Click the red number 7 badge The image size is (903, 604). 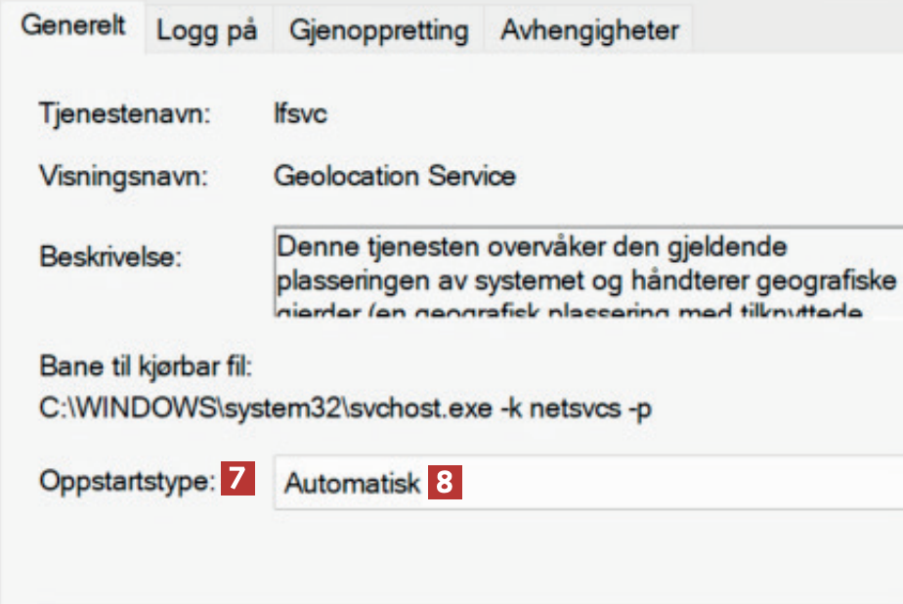[237, 482]
